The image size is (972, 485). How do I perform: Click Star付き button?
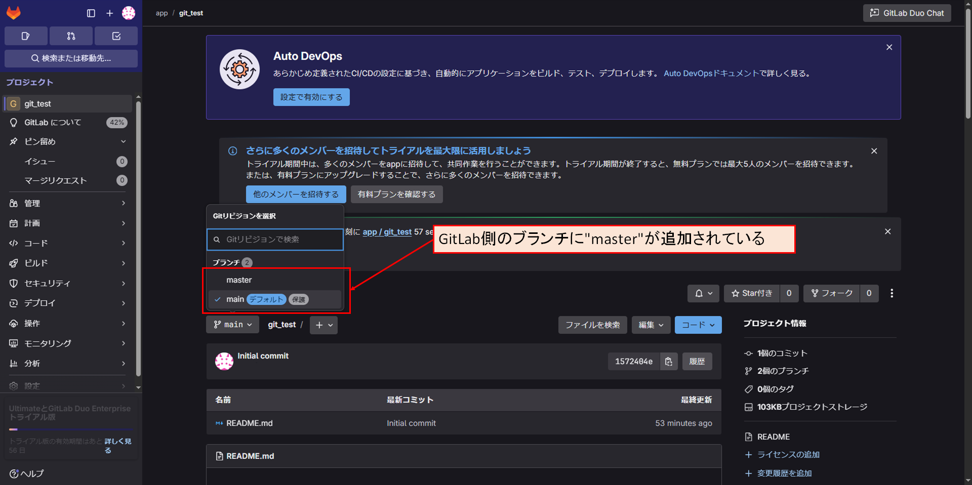click(x=752, y=294)
